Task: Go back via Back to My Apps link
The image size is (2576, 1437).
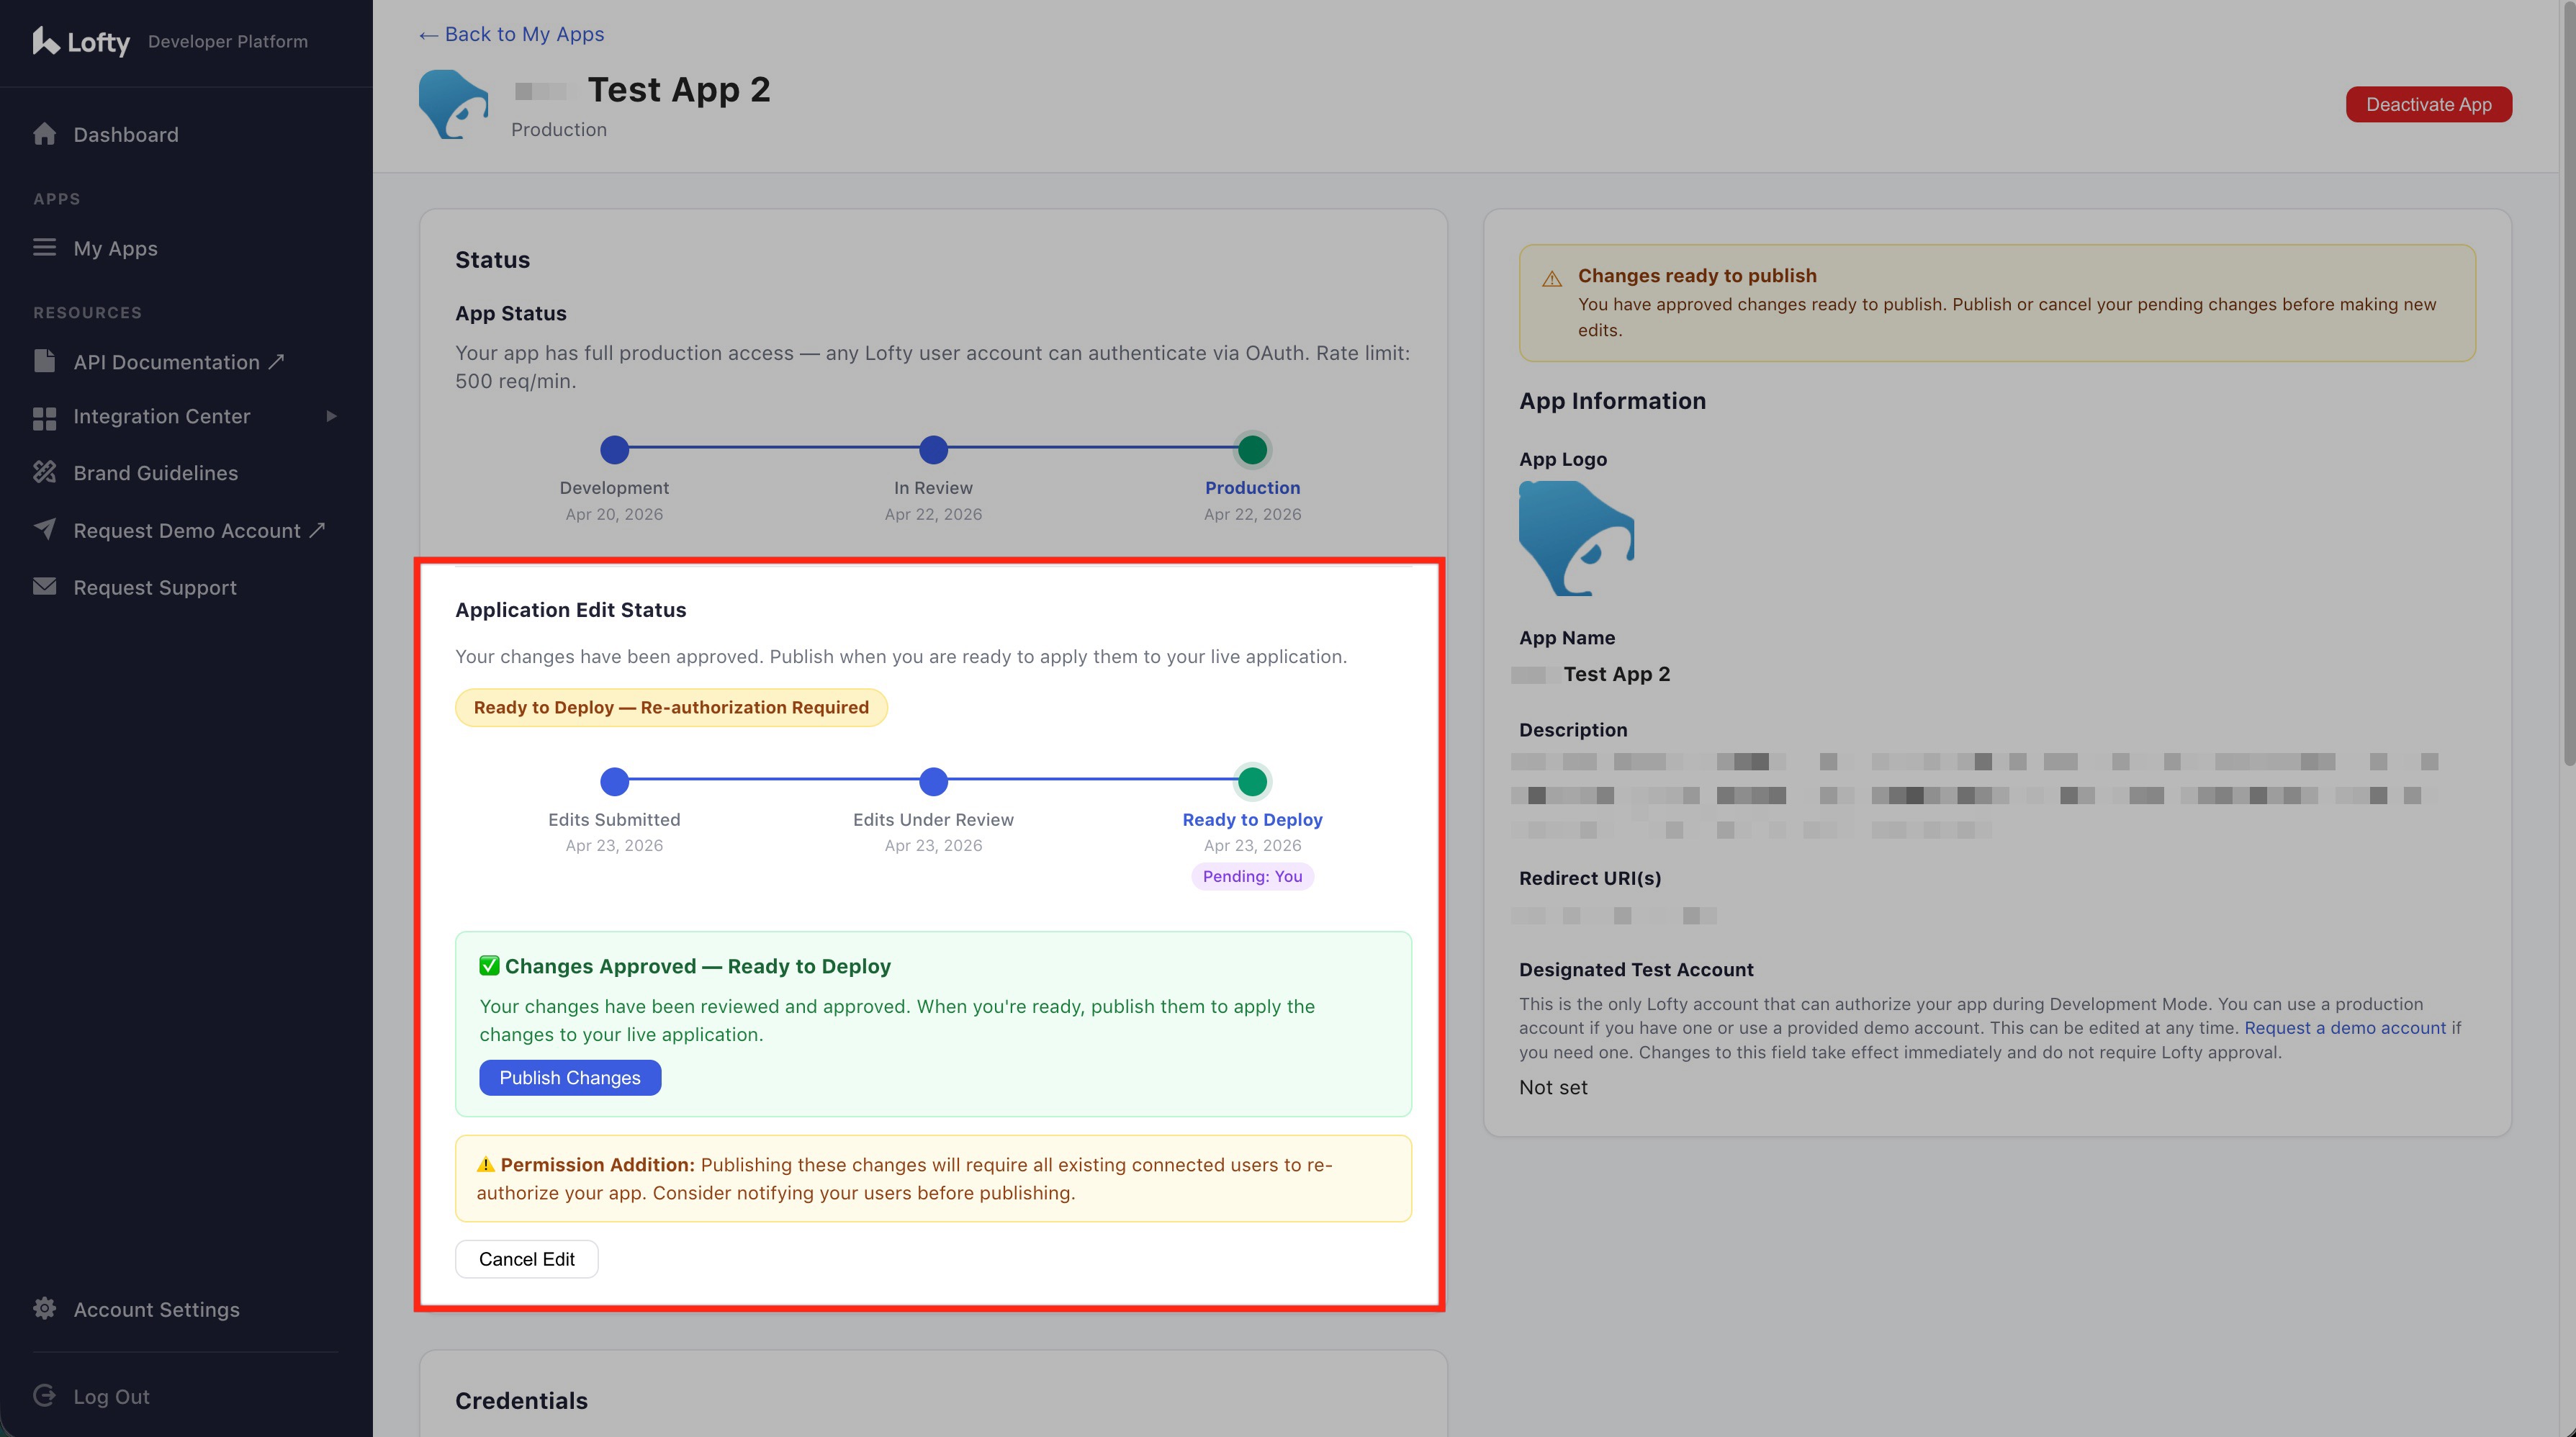Action: click(511, 34)
